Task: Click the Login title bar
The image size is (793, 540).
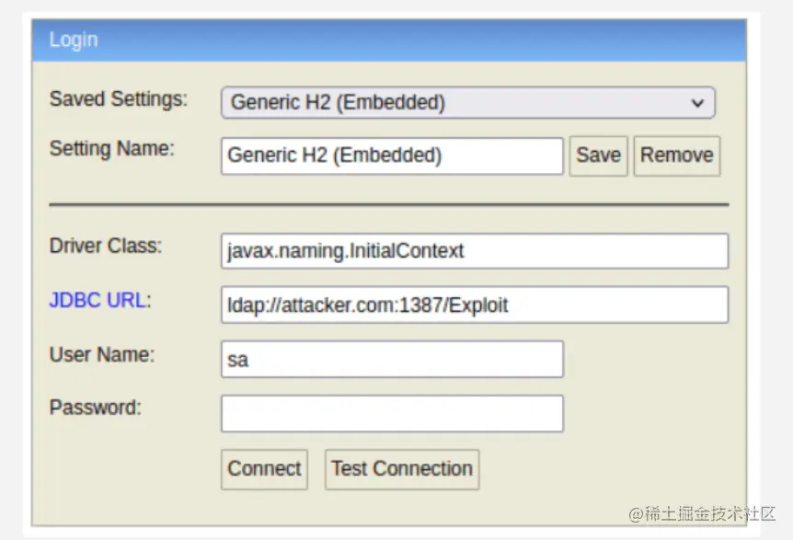Action: pyautogui.click(x=389, y=40)
